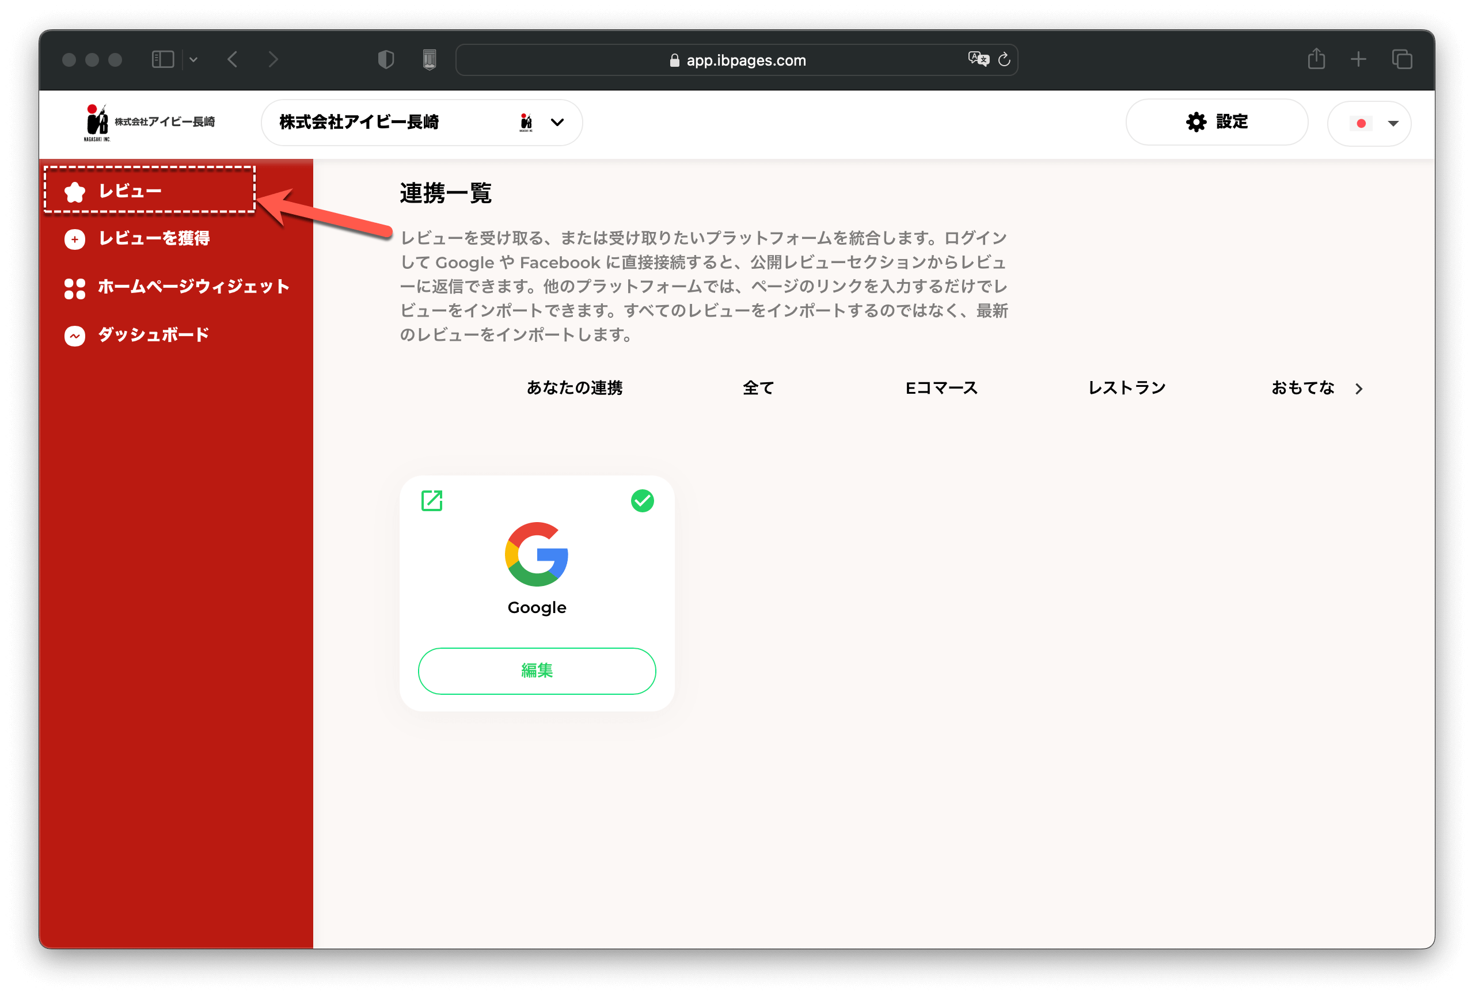Select the レストラン tab
The height and width of the screenshot is (997, 1474).
1127,387
